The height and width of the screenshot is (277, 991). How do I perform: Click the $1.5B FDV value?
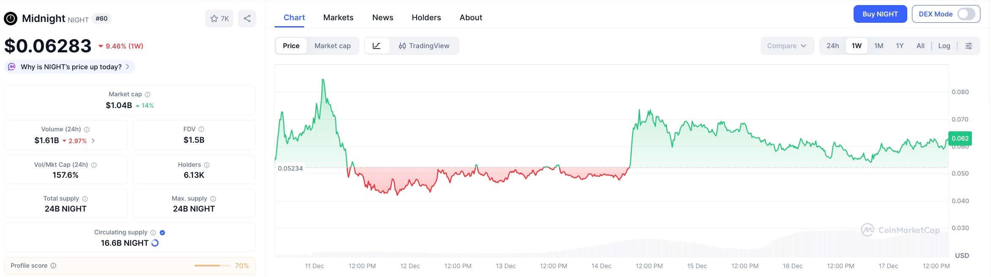[x=194, y=140]
